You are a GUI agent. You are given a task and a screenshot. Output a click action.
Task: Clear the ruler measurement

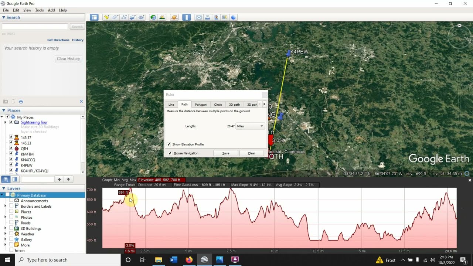point(251,153)
